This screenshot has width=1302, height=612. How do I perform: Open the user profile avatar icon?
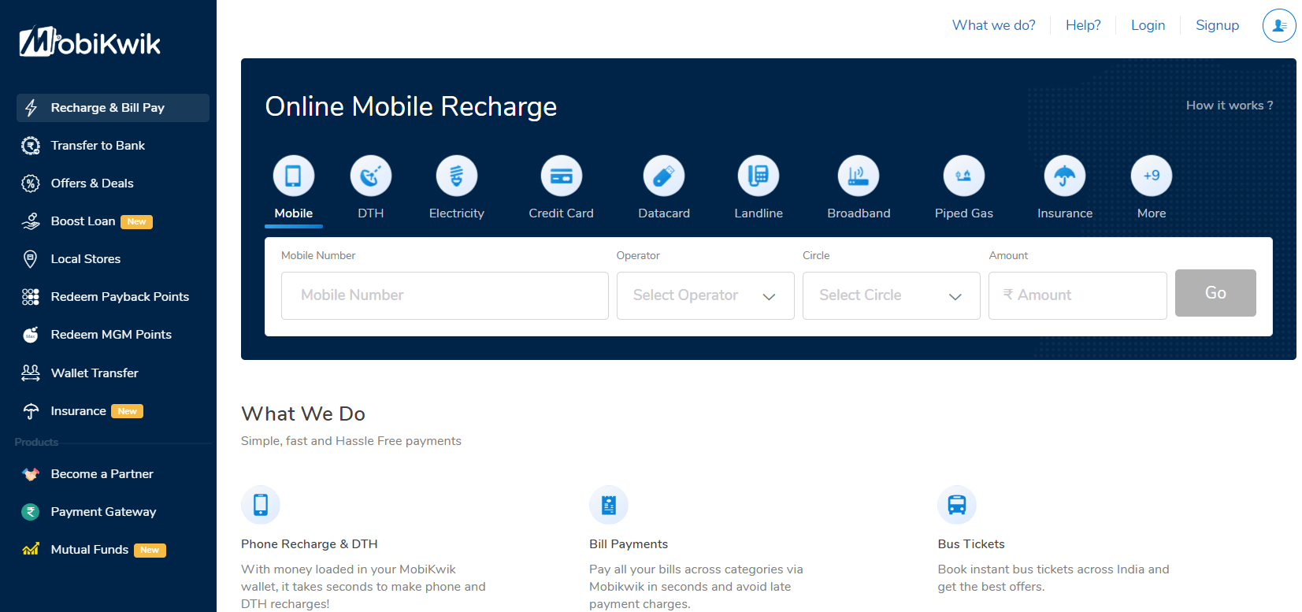[1279, 26]
